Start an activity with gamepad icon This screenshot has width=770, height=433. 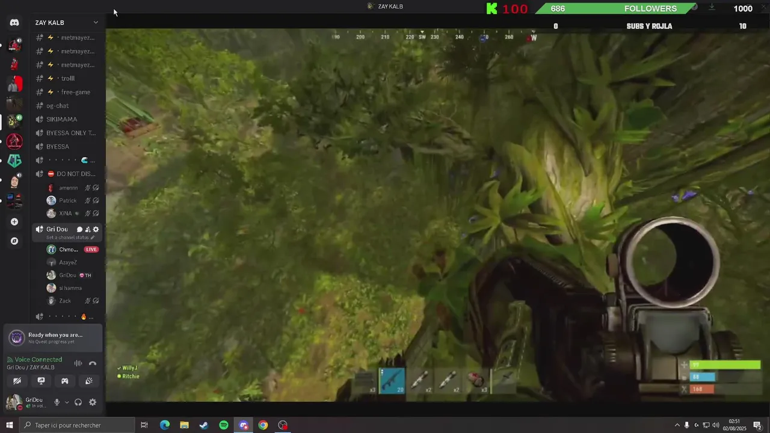click(x=65, y=381)
